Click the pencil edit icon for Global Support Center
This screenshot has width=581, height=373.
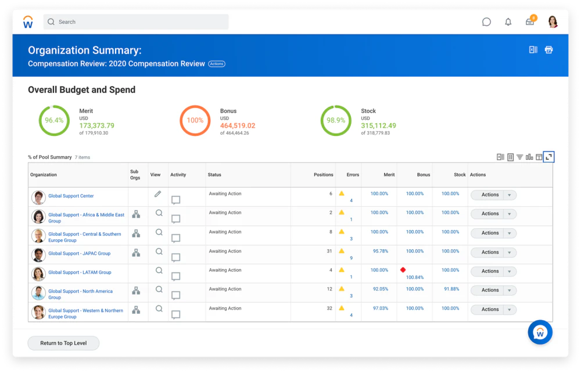pos(157,194)
